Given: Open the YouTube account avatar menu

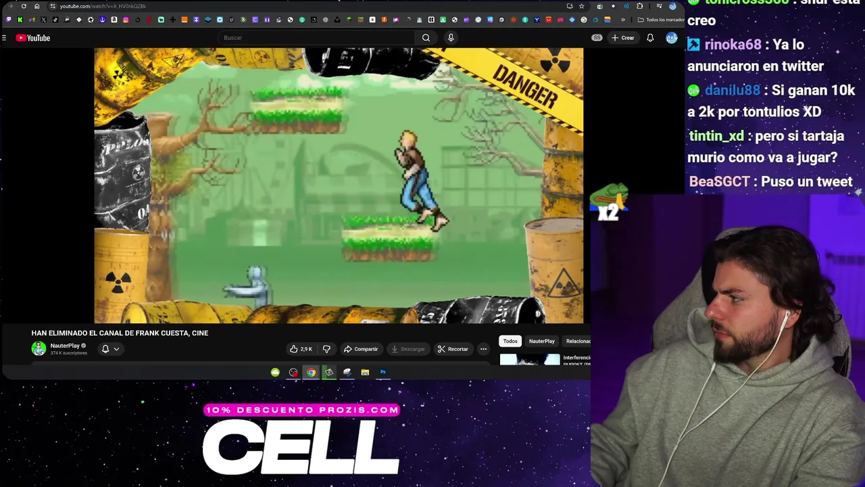Looking at the screenshot, I should point(671,38).
